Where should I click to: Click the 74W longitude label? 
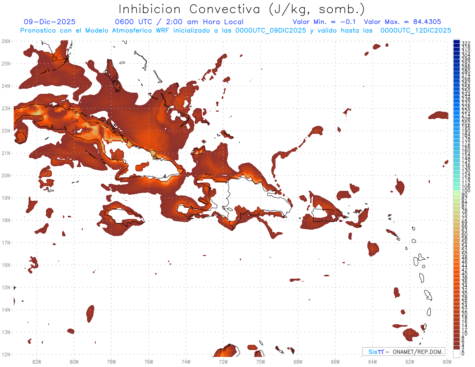point(186,361)
